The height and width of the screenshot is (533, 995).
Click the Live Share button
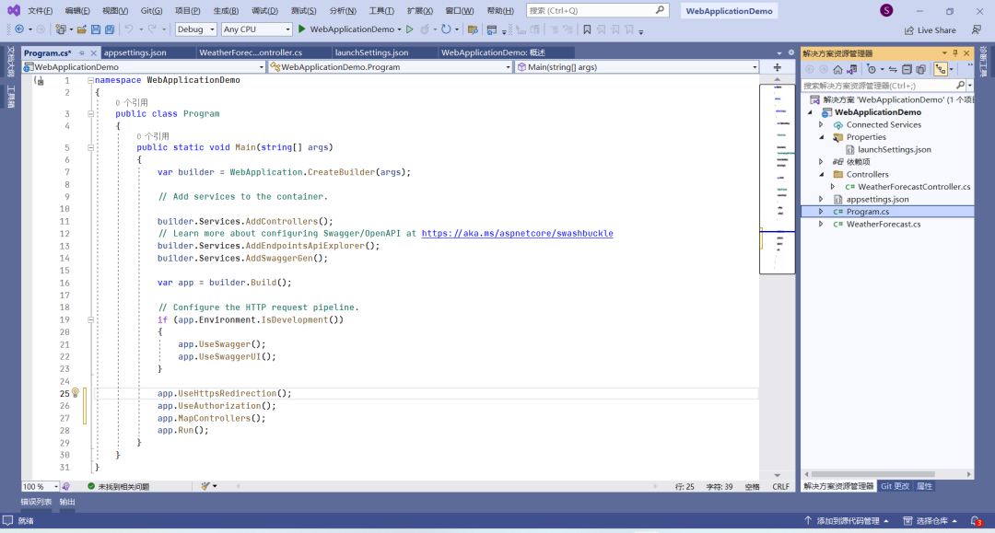tap(930, 30)
